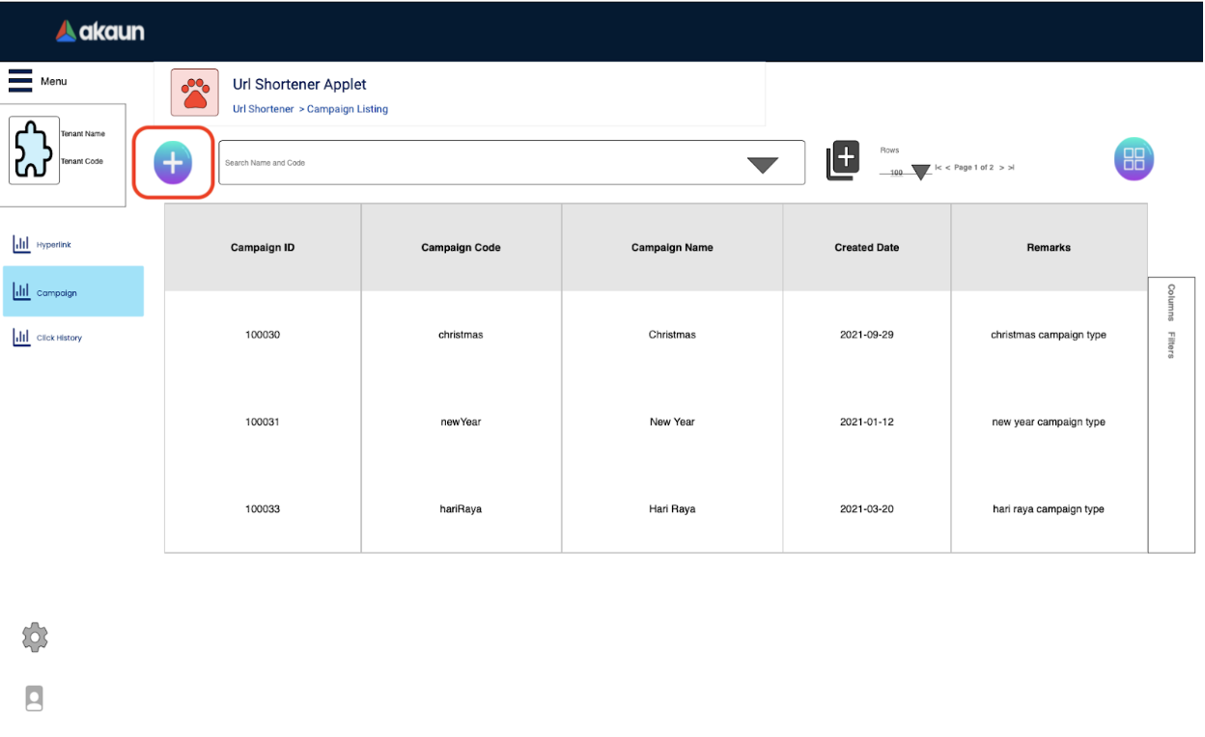Expand the search bar dropdown arrow
The width and height of the screenshot is (1205, 737).
pyautogui.click(x=762, y=165)
